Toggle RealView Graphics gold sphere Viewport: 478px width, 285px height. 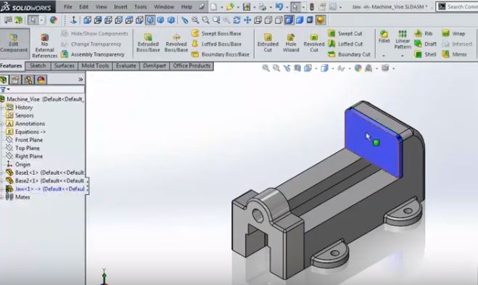(321, 20)
